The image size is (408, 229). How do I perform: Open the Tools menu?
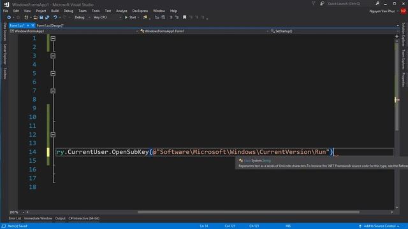[x=96, y=11]
